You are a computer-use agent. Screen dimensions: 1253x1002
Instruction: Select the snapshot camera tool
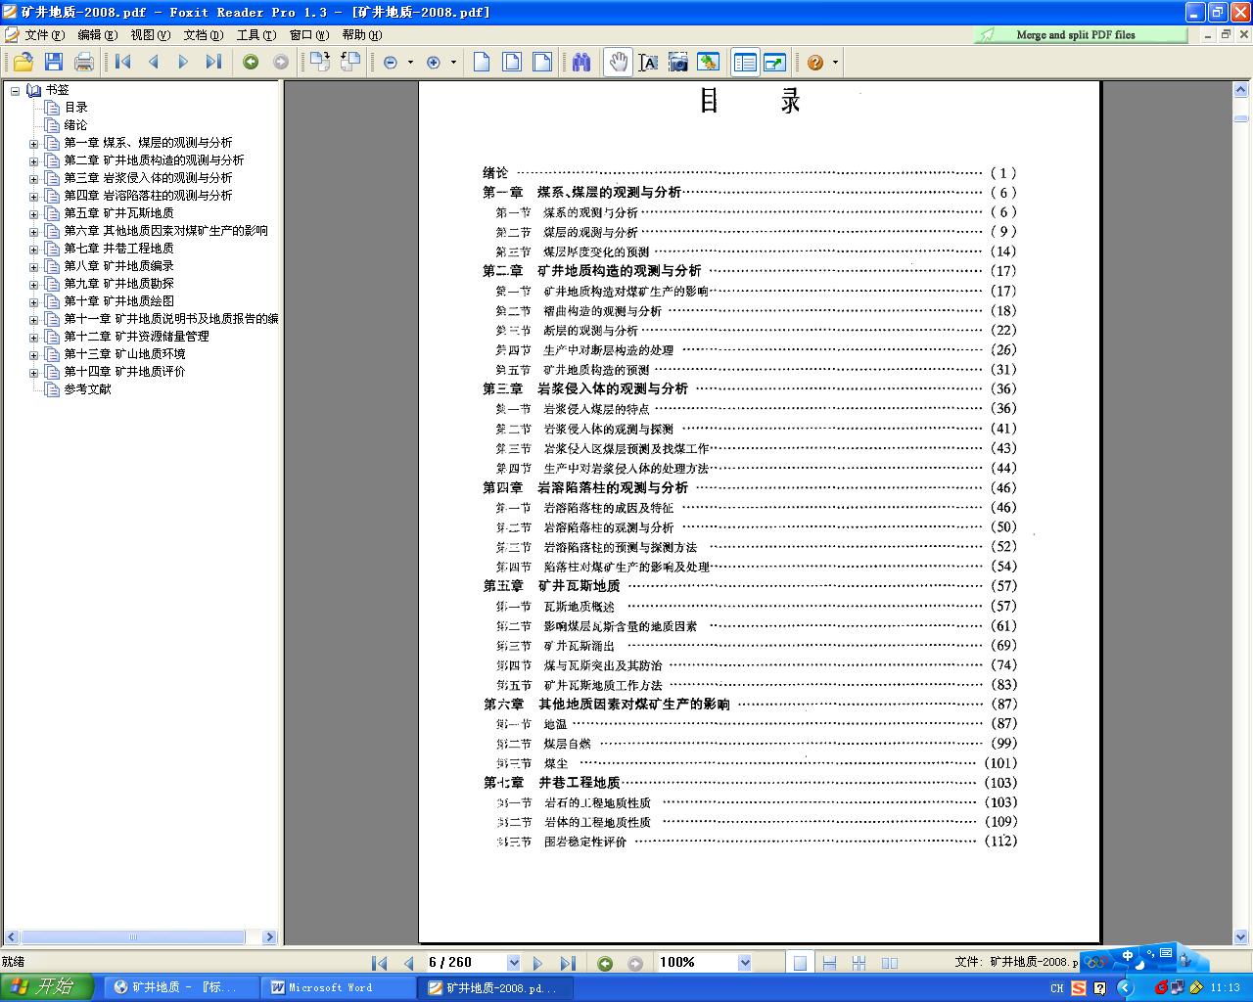tap(678, 62)
